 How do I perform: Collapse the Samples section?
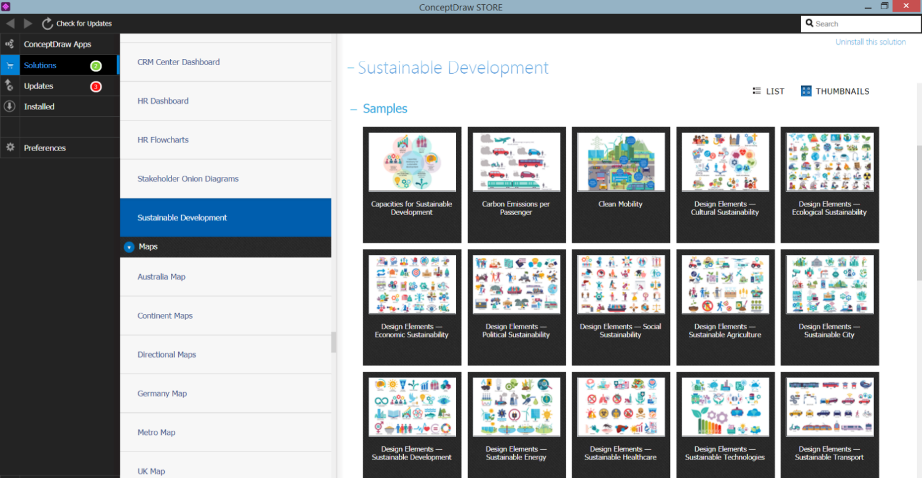353,109
